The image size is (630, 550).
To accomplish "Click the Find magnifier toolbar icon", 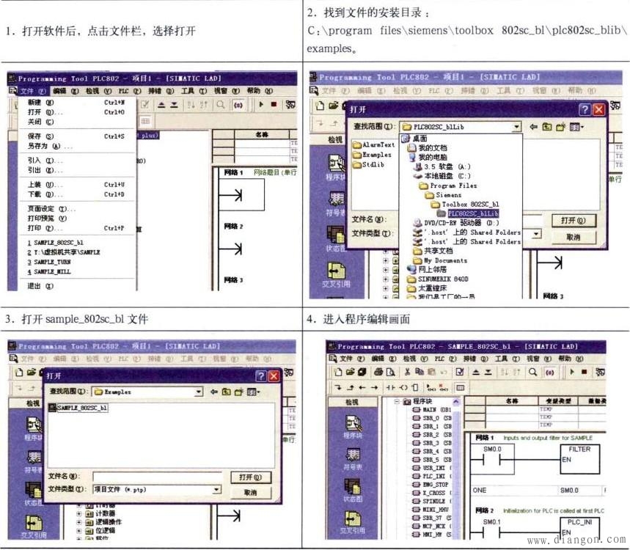I will point(534,373).
